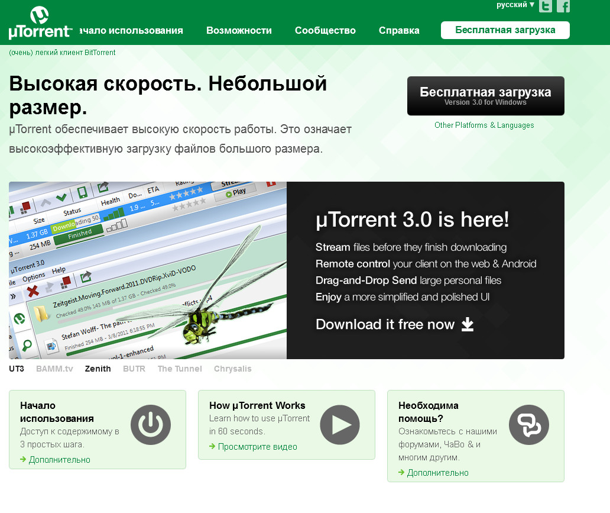Click the µTorrent logo
This screenshot has height=513, width=610.
point(40,23)
